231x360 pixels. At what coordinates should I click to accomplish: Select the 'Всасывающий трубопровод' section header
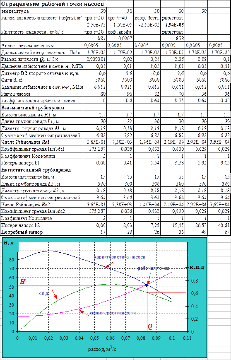32,107
